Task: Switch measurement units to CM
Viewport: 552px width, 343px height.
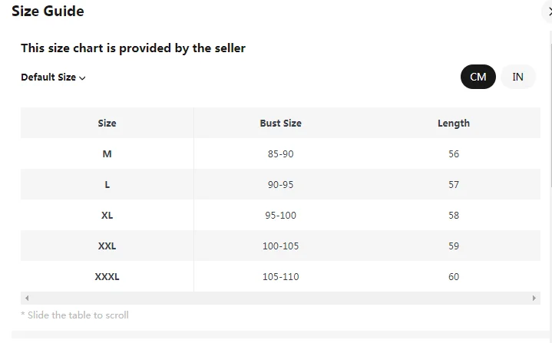Action: [x=478, y=77]
